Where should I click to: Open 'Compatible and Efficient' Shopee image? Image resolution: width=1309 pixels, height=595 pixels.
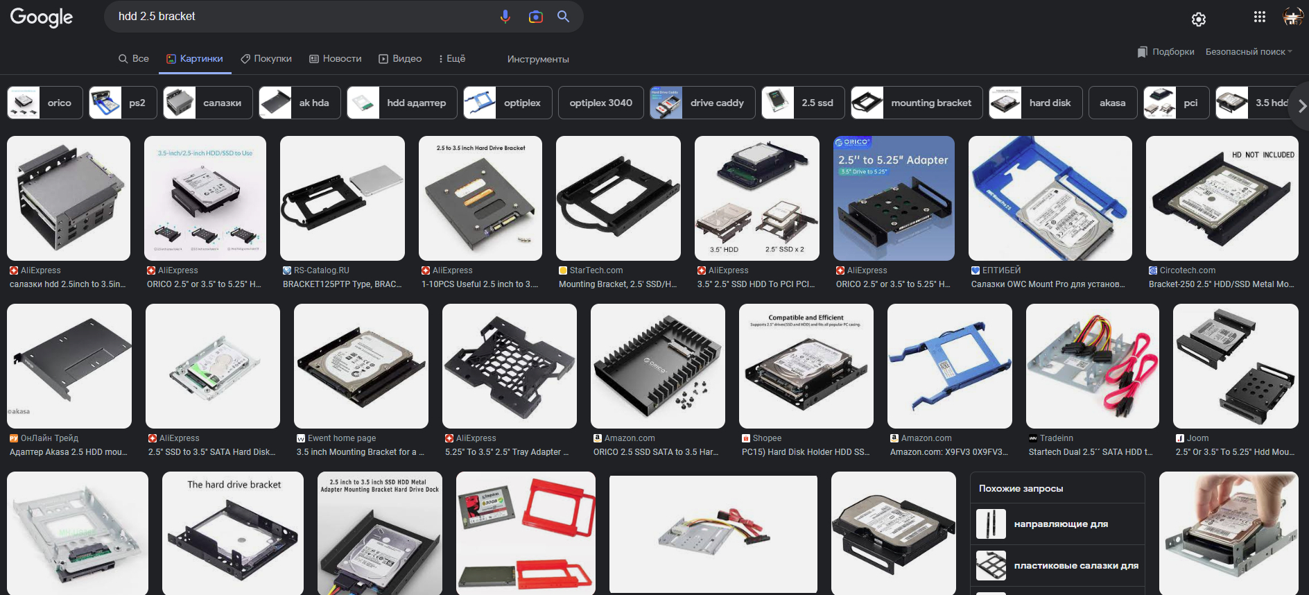tap(806, 366)
